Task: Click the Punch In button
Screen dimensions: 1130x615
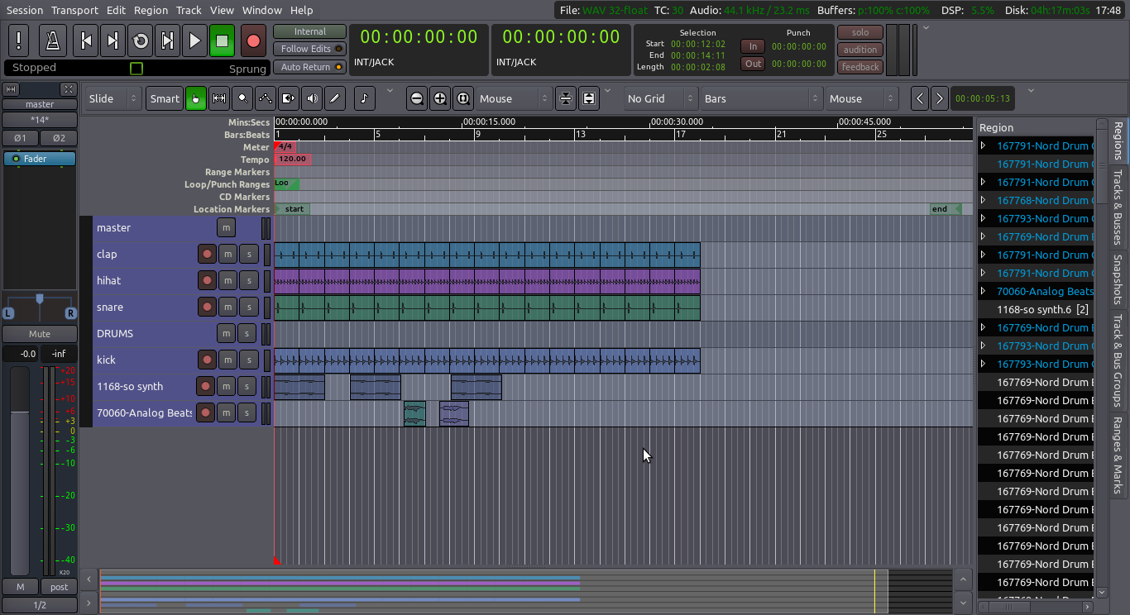Action: [753, 46]
